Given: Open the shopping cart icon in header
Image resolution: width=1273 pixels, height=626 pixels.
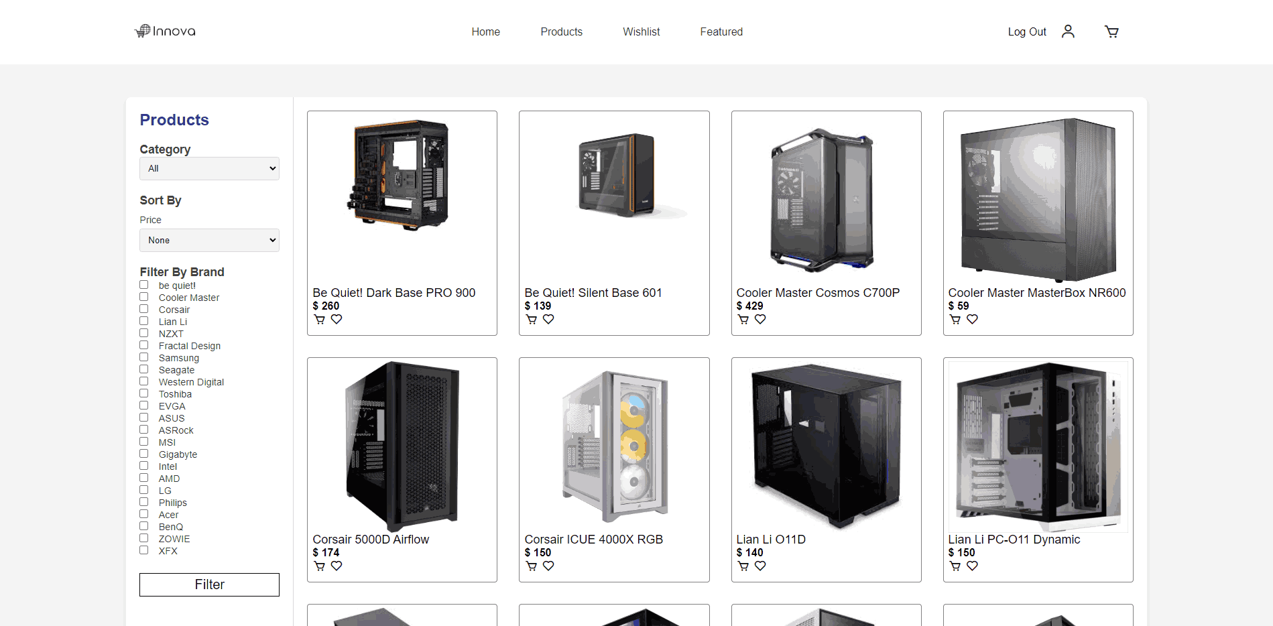Looking at the screenshot, I should 1111,32.
